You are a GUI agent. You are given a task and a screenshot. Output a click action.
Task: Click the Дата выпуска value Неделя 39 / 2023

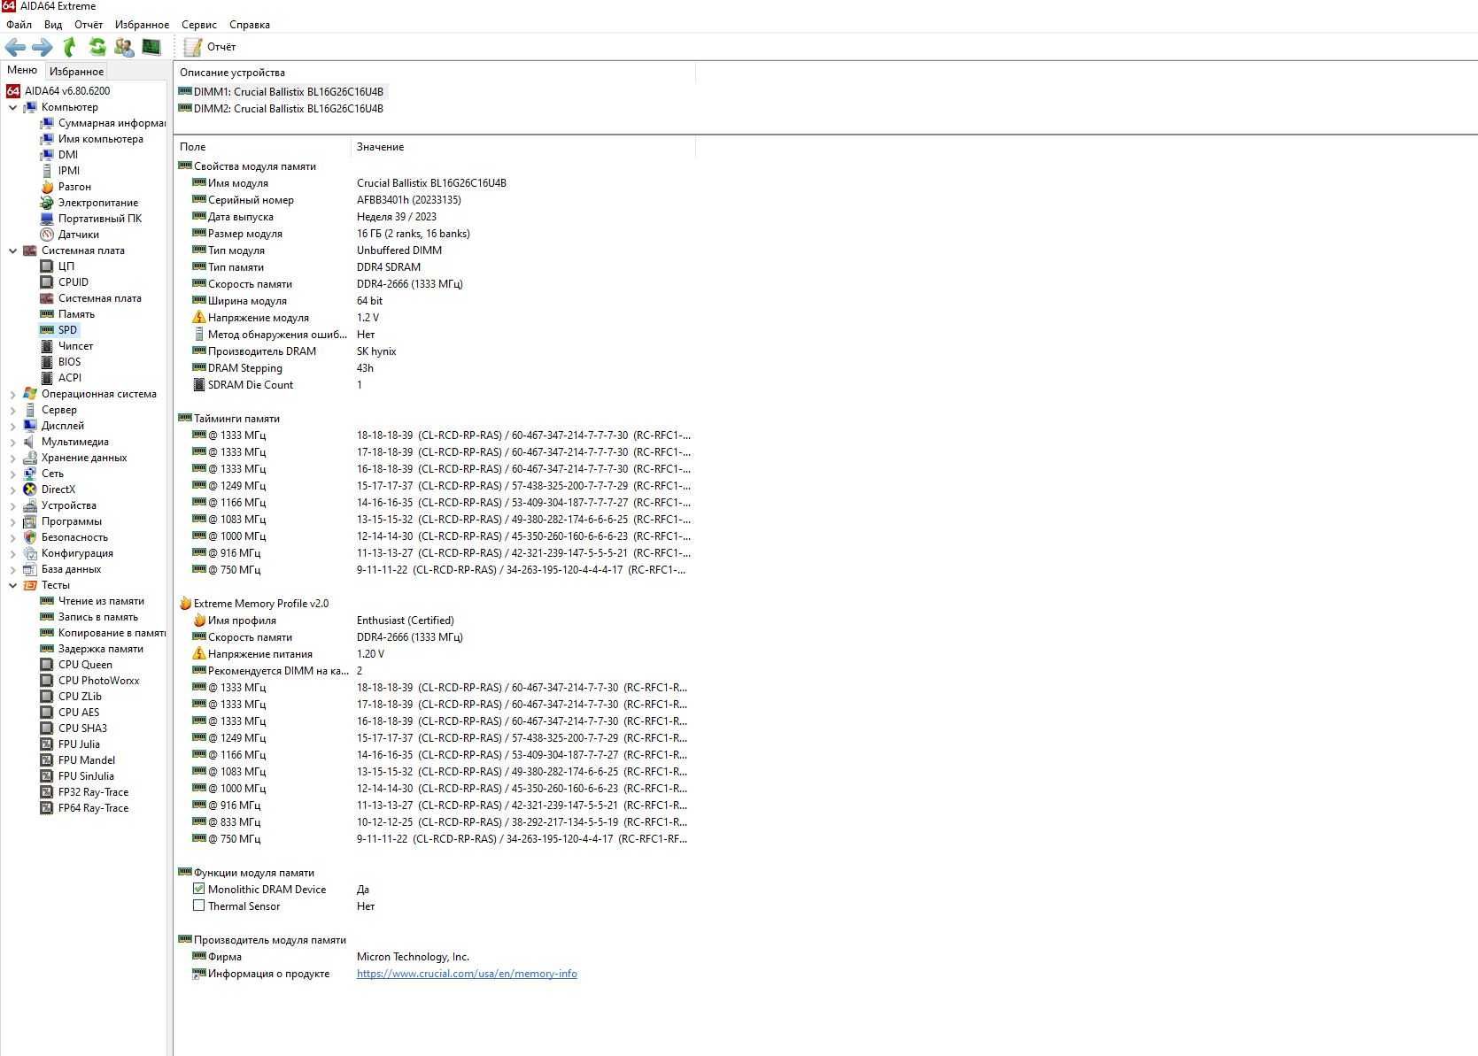point(397,217)
